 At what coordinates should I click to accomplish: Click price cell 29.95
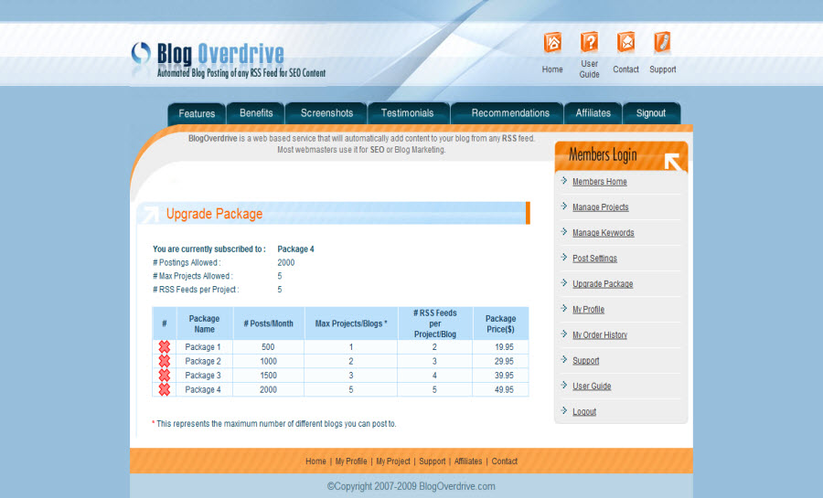pos(503,361)
